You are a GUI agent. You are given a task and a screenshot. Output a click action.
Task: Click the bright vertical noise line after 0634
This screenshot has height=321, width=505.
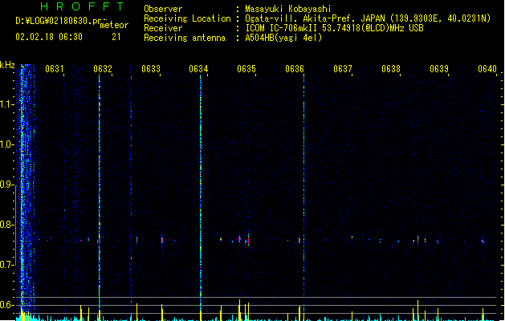tap(201, 193)
